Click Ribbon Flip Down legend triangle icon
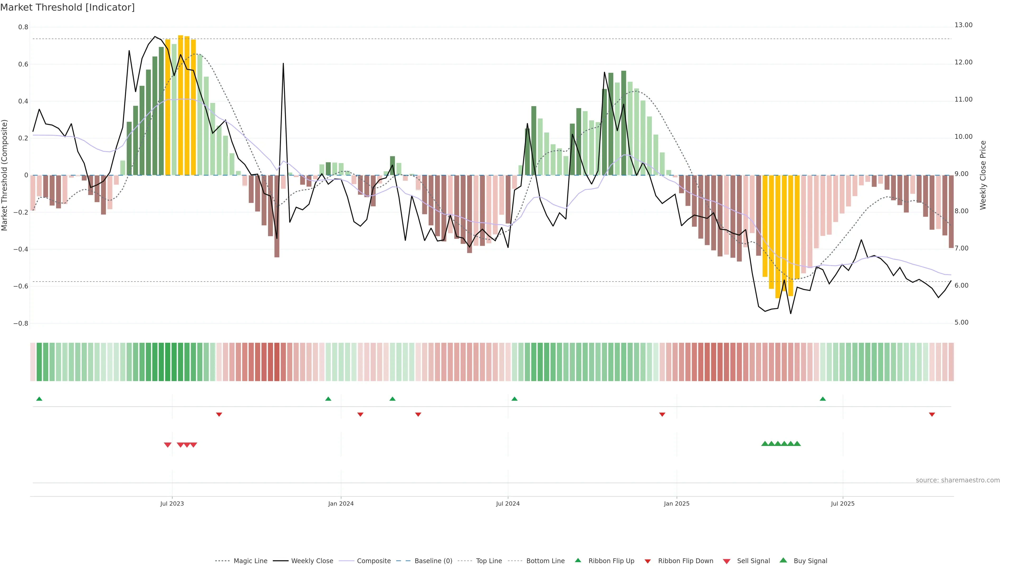This screenshot has width=1013, height=570. (x=648, y=561)
